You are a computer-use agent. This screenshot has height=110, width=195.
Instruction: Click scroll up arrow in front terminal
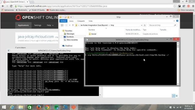click(x=178, y=43)
